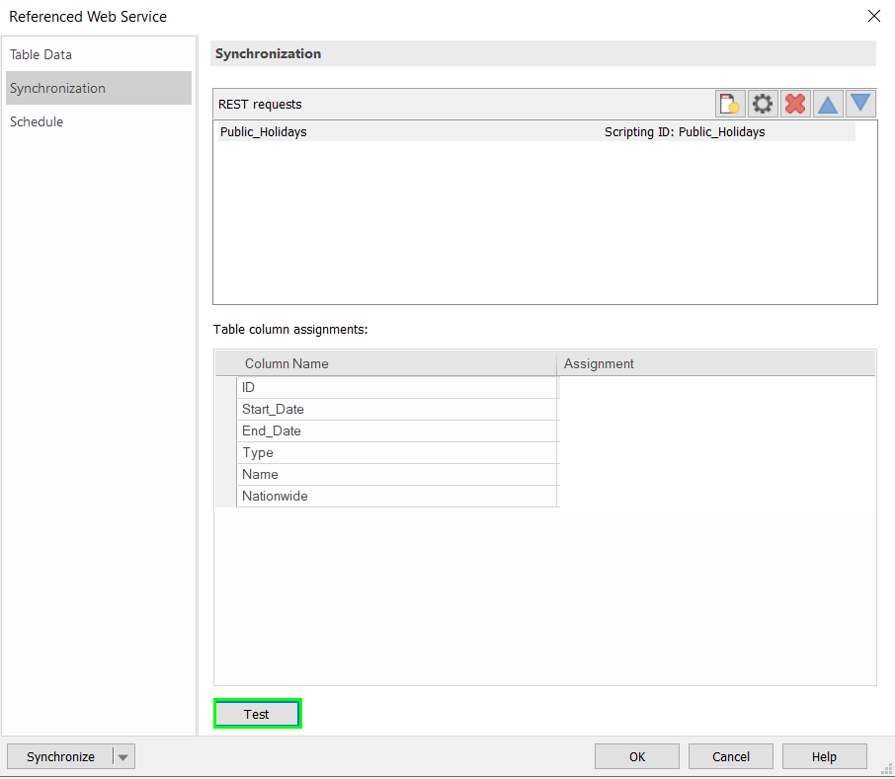Delete the selected REST request
The width and height of the screenshot is (895, 779).
[x=795, y=104]
